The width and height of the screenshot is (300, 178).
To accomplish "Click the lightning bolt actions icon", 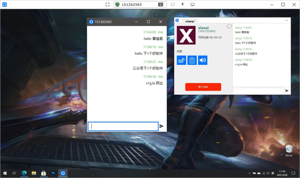I will (182, 4).
